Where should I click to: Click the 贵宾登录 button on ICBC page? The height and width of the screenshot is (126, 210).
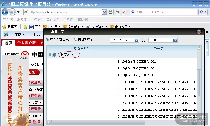(35, 82)
